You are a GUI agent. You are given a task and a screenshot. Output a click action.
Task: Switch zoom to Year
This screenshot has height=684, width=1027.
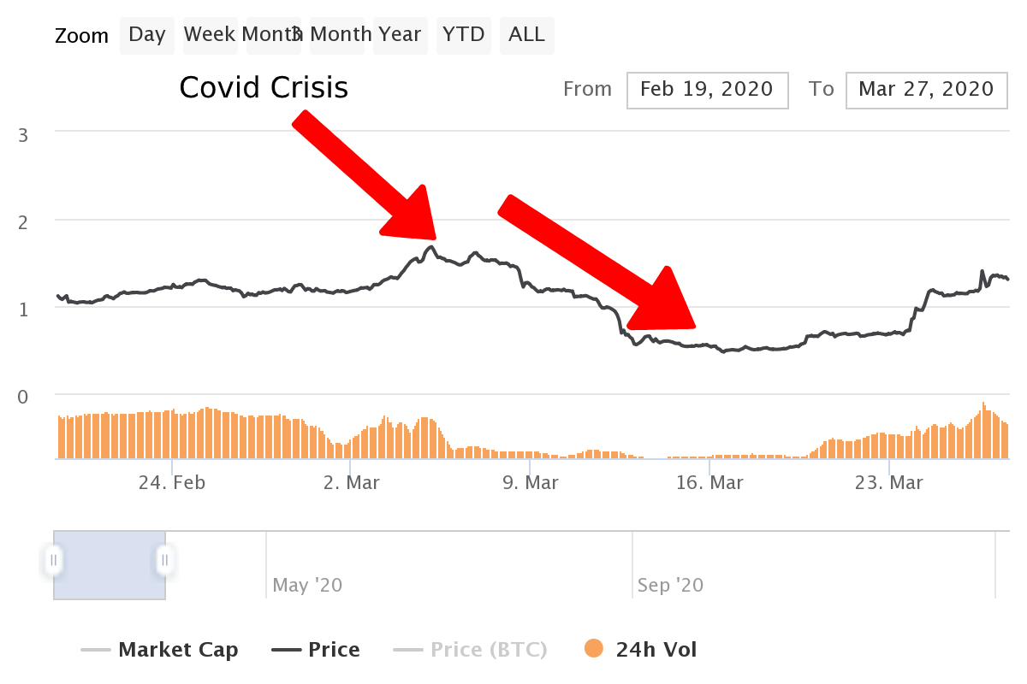click(400, 35)
